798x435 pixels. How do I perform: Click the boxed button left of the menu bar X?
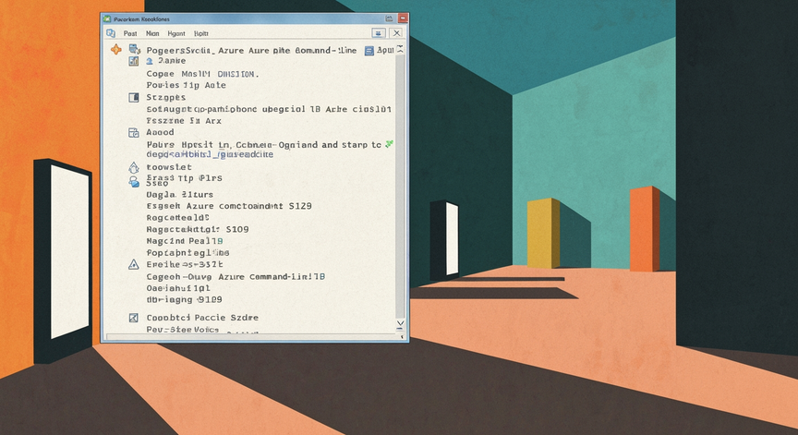pyautogui.click(x=378, y=33)
